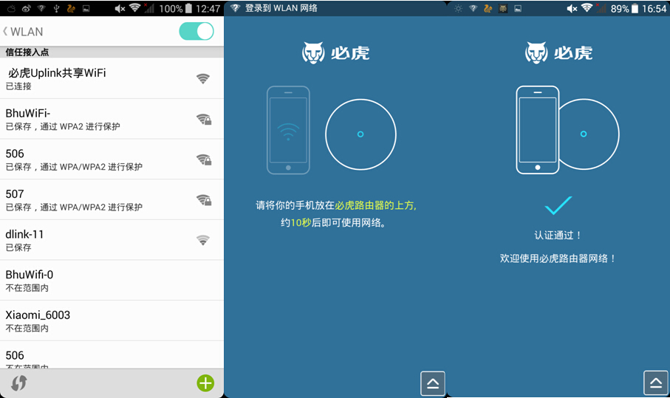Tap the 100% battery icon in status bar

188,9
